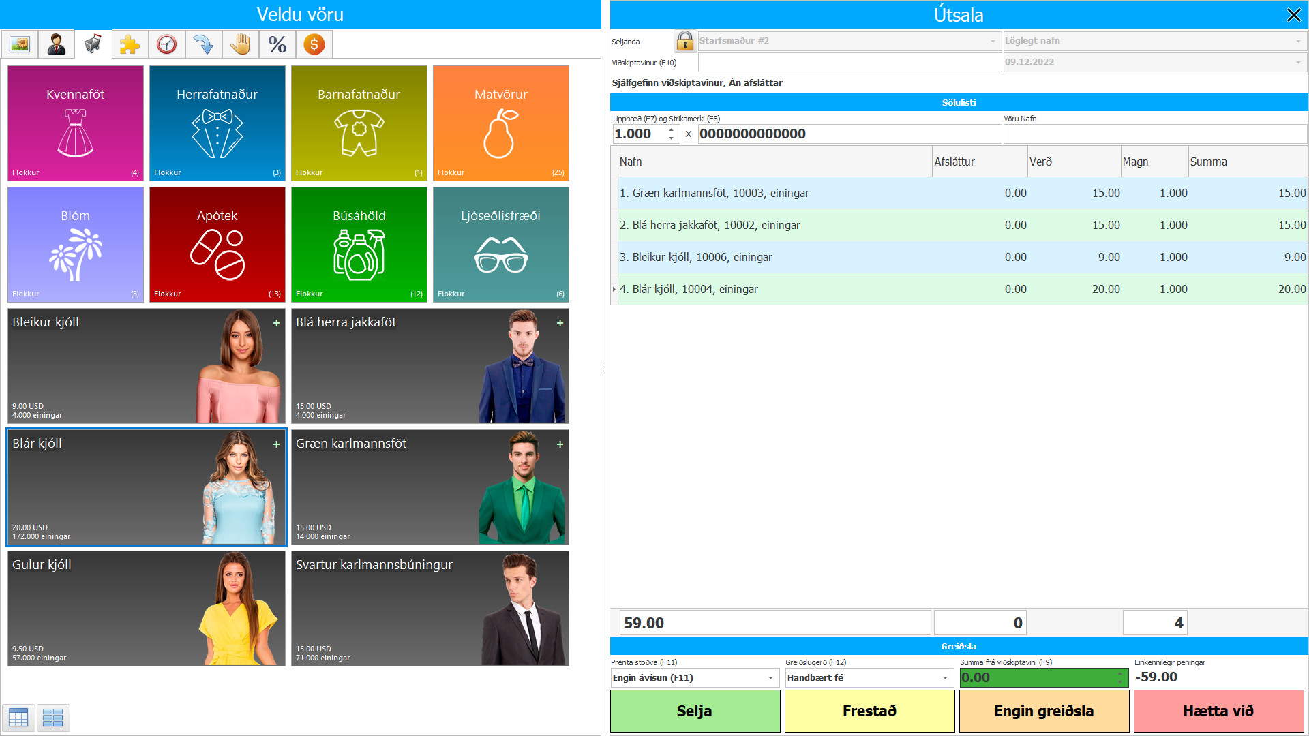Click the hand stop icon
Image resolution: width=1309 pixels, height=736 pixels.
pos(240,45)
